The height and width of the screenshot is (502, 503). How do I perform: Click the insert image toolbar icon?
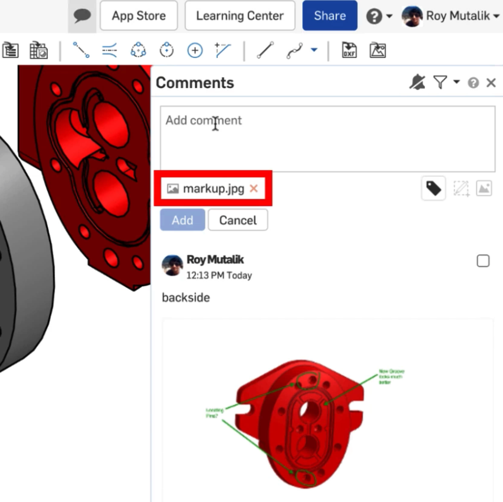(x=378, y=50)
